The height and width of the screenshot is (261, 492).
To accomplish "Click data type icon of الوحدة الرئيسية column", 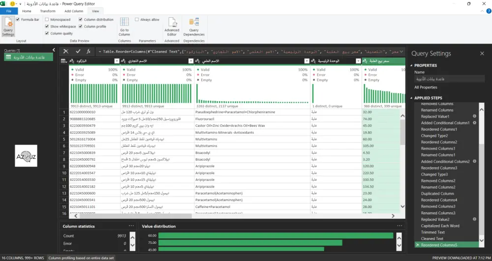I will point(313,61).
